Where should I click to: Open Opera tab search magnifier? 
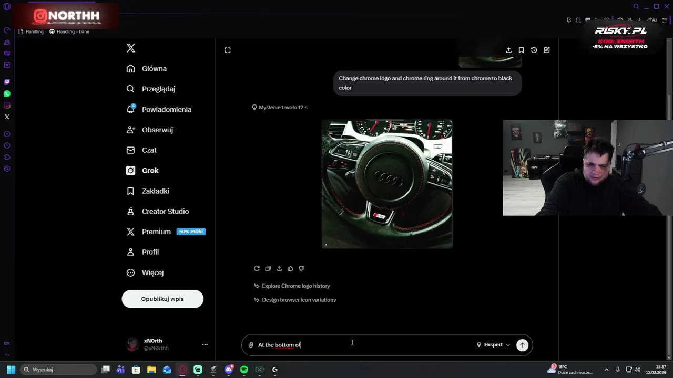point(636,6)
